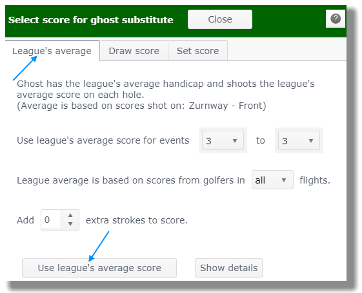362x293 pixels.
Task: Click the arrow of the starting event dropdown
Action: click(235, 141)
